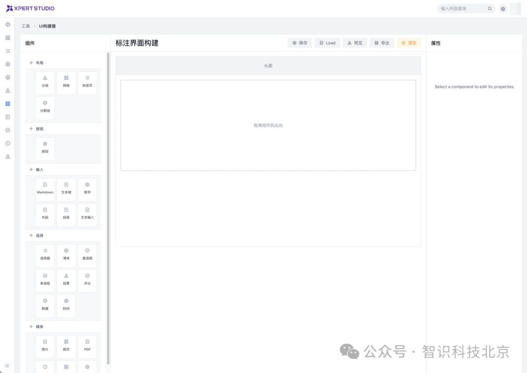The image size is (527, 373).
Task: Click the magnifier icon in search box
Action: (x=490, y=8)
